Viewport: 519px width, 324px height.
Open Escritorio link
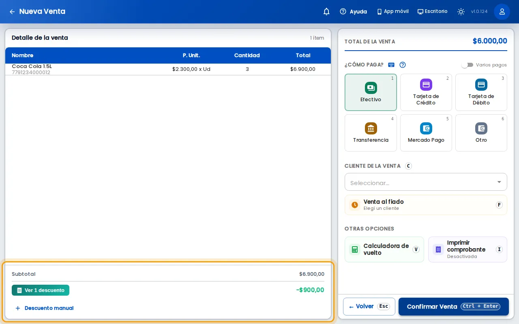[x=432, y=12]
